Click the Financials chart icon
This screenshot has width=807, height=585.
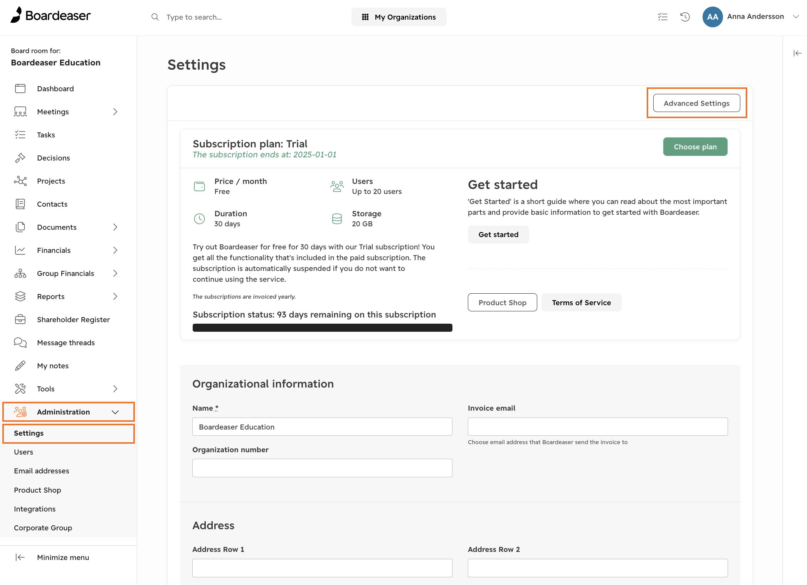(20, 250)
